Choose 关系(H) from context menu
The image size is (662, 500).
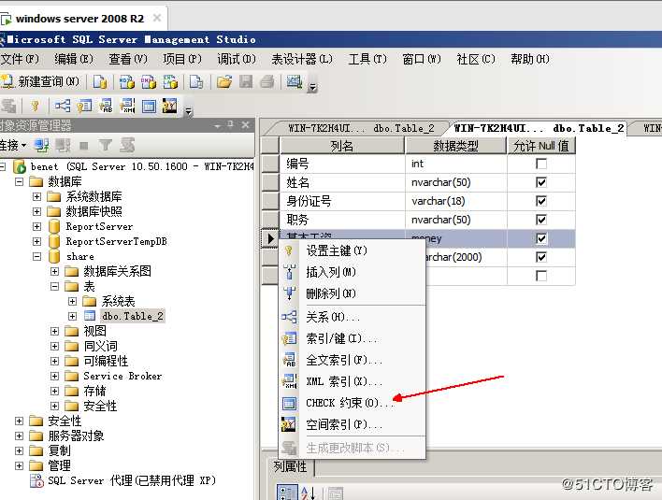click(x=353, y=317)
